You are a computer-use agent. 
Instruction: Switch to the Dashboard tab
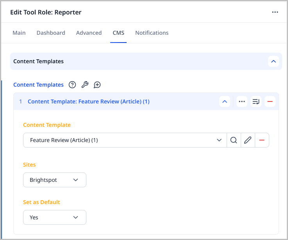point(51,33)
